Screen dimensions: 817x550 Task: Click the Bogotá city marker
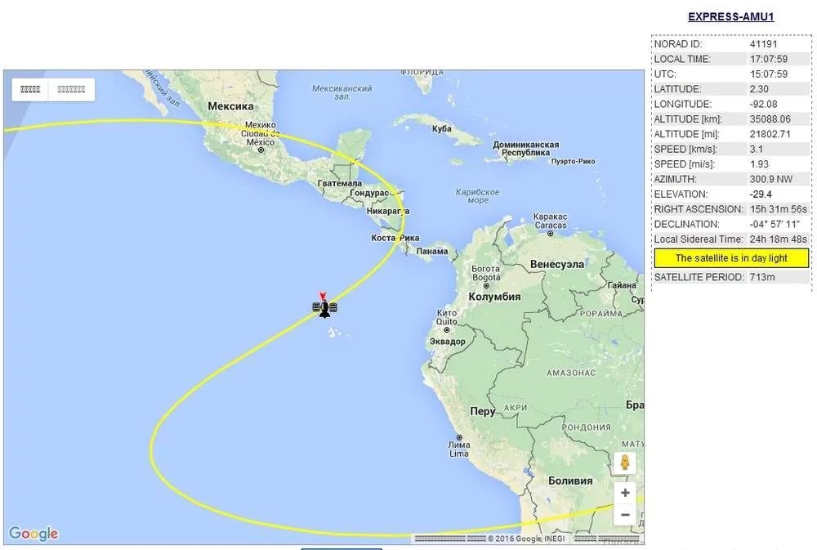[486, 285]
